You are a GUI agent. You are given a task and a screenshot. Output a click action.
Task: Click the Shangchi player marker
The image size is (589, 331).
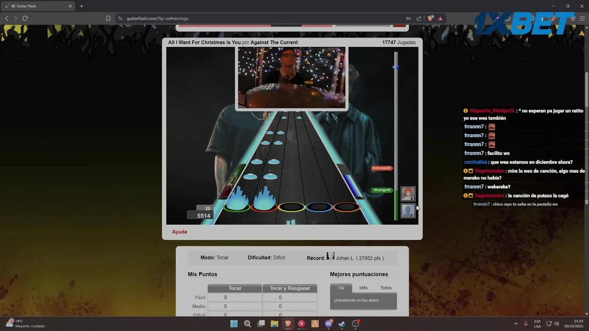[x=382, y=190]
